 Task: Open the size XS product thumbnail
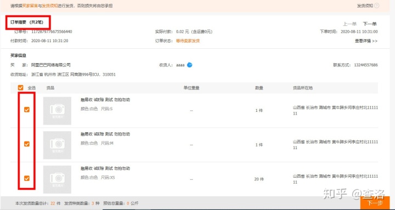pos(57,179)
